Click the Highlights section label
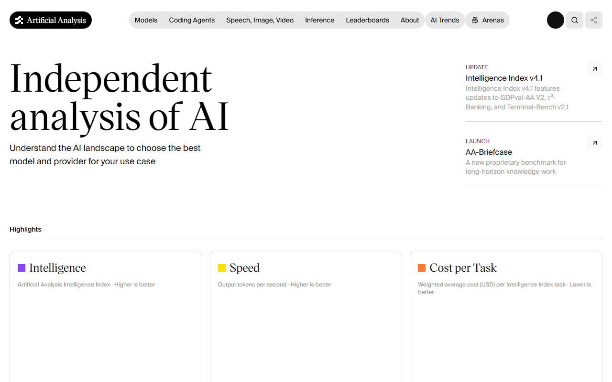612x382 pixels. click(25, 229)
